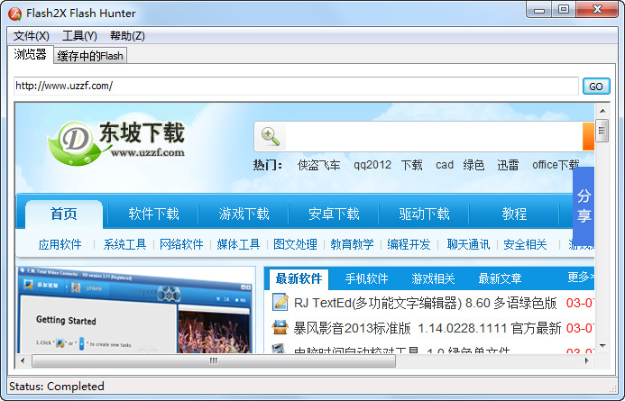Click the horizontal scrollbar right arrow

(586, 360)
